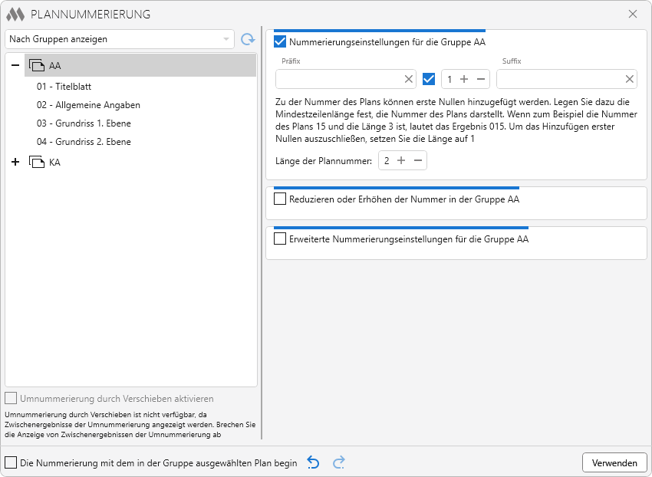Viewport: 652px width, 477px height.
Task: Expand the KA group tree node
Action: click(x=15, y=162)
